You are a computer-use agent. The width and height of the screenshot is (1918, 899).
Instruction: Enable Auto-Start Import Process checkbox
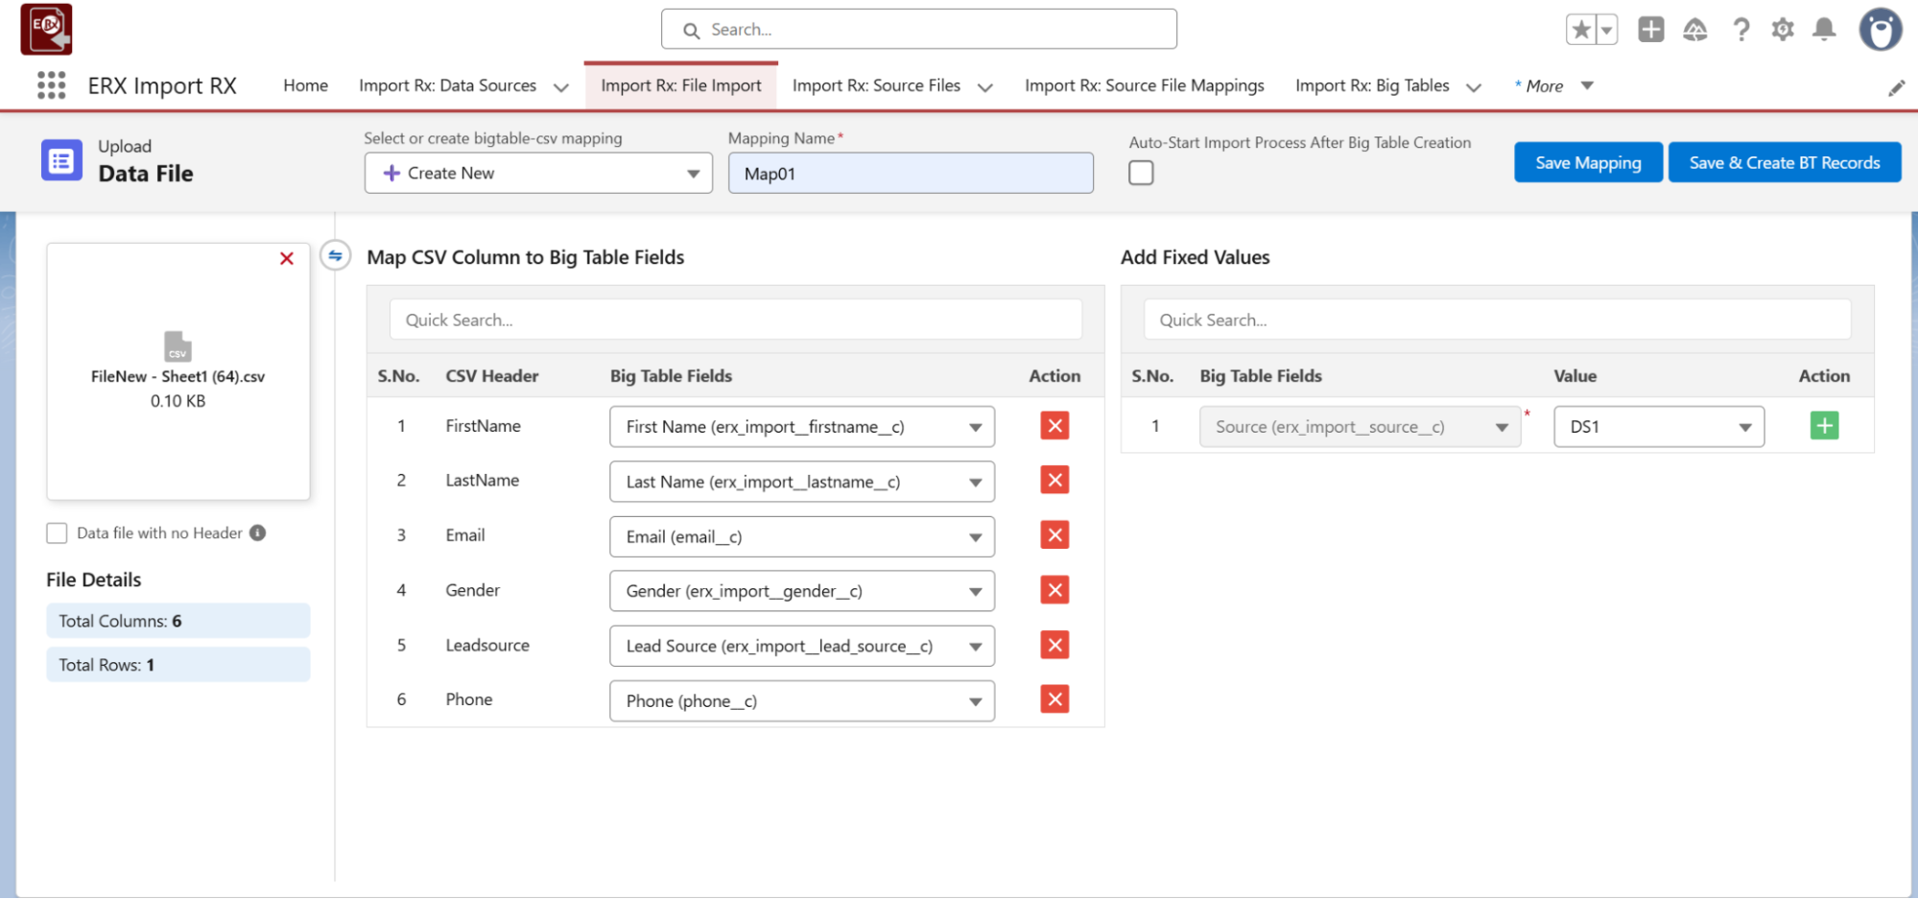(1141, 173)
